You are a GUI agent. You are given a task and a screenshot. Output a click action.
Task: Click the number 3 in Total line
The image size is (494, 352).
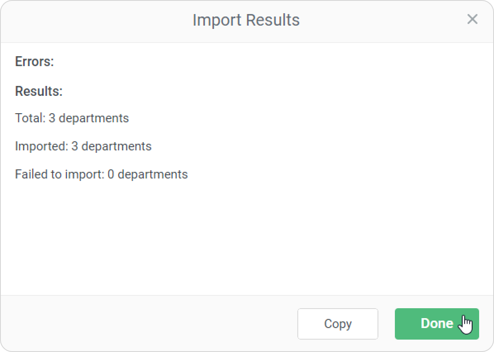click(x=52, y=118)
